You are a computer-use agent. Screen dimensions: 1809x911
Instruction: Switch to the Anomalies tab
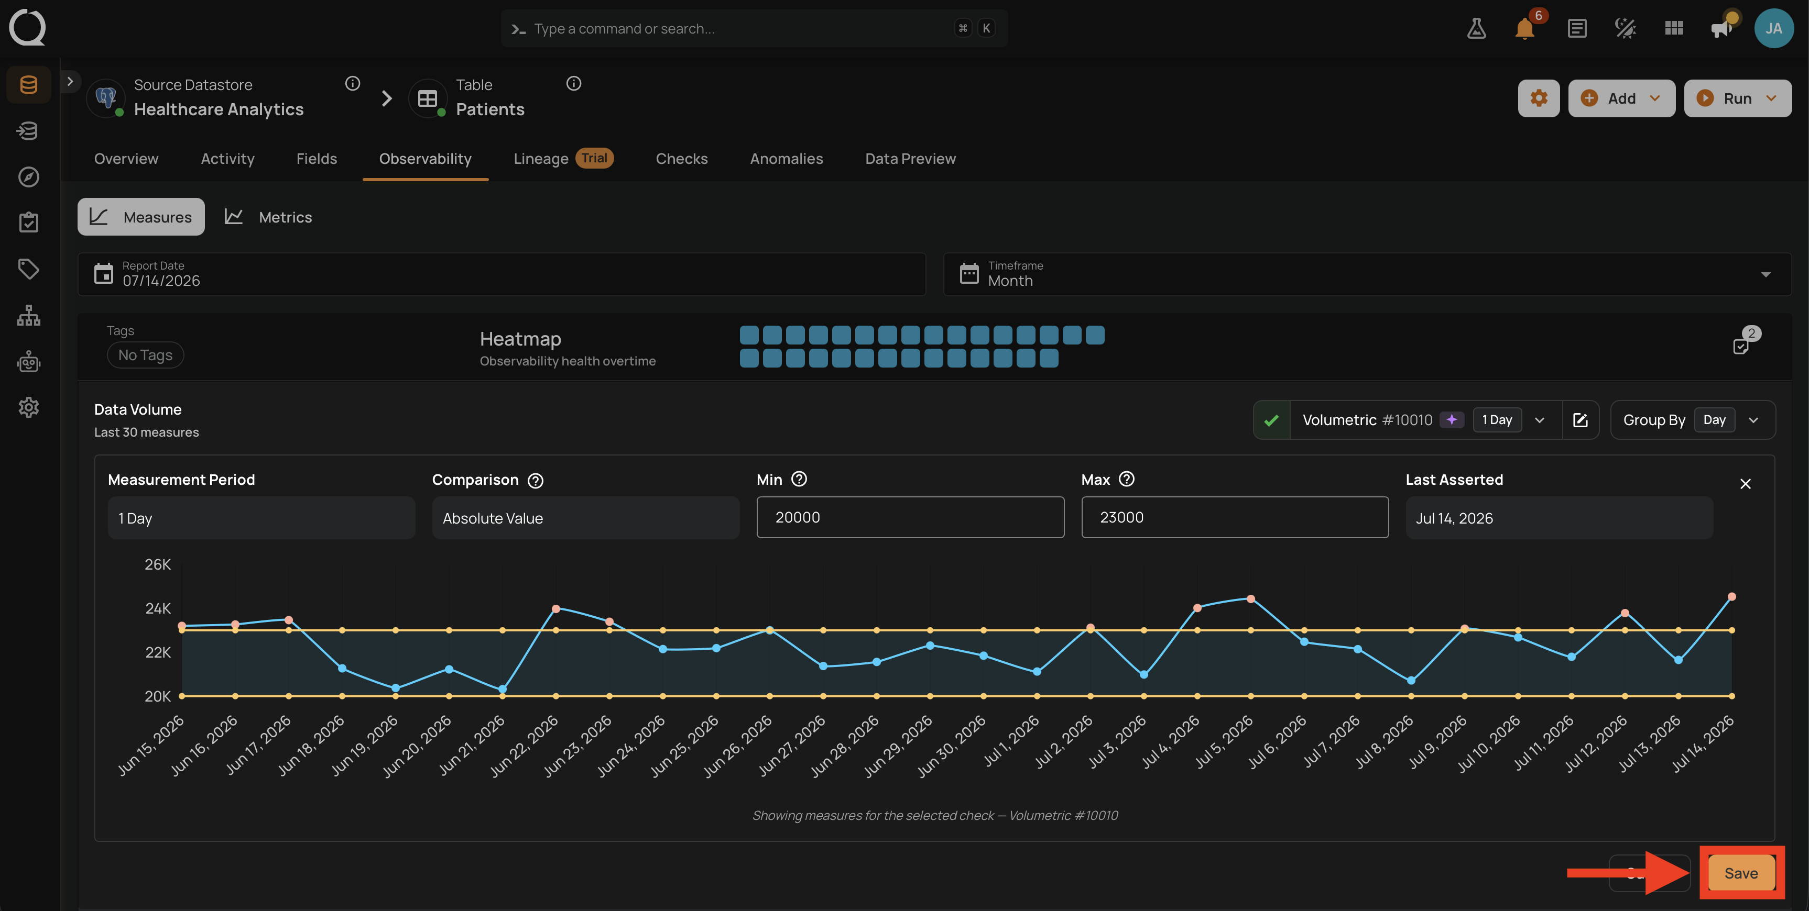coord(786,159)
